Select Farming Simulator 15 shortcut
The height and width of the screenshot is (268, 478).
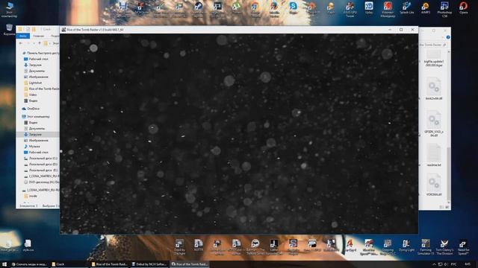(x=426, y=246)
